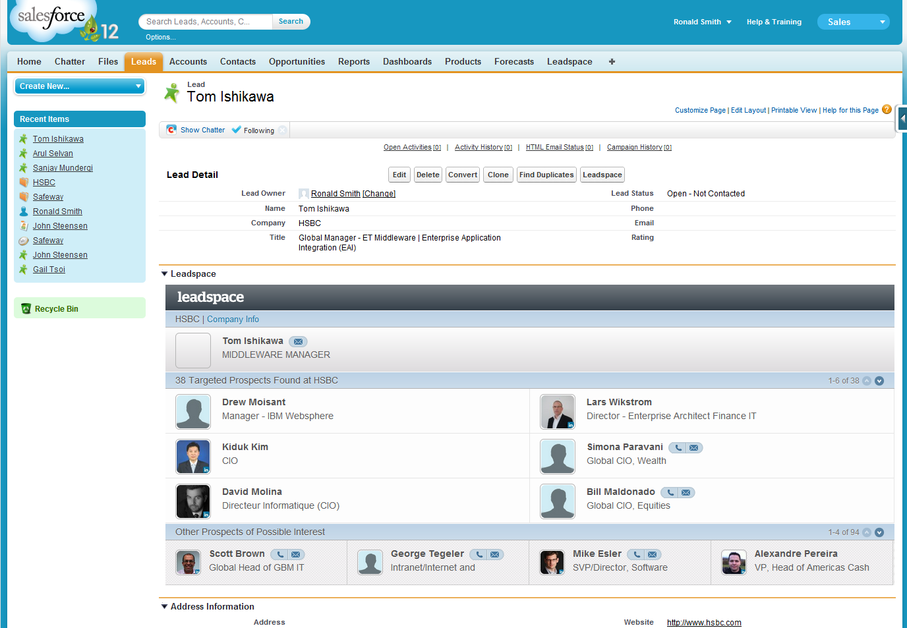907x628 pixels.
Task: Email Bill Maldonado via the envelope icon
Action: (686, 493)
